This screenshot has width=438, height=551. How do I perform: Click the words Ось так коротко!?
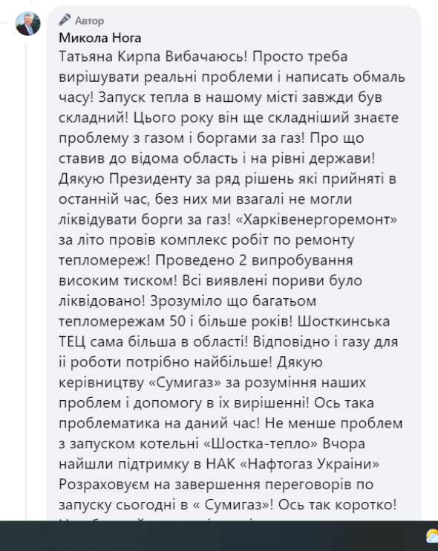[x=338, y=505]
